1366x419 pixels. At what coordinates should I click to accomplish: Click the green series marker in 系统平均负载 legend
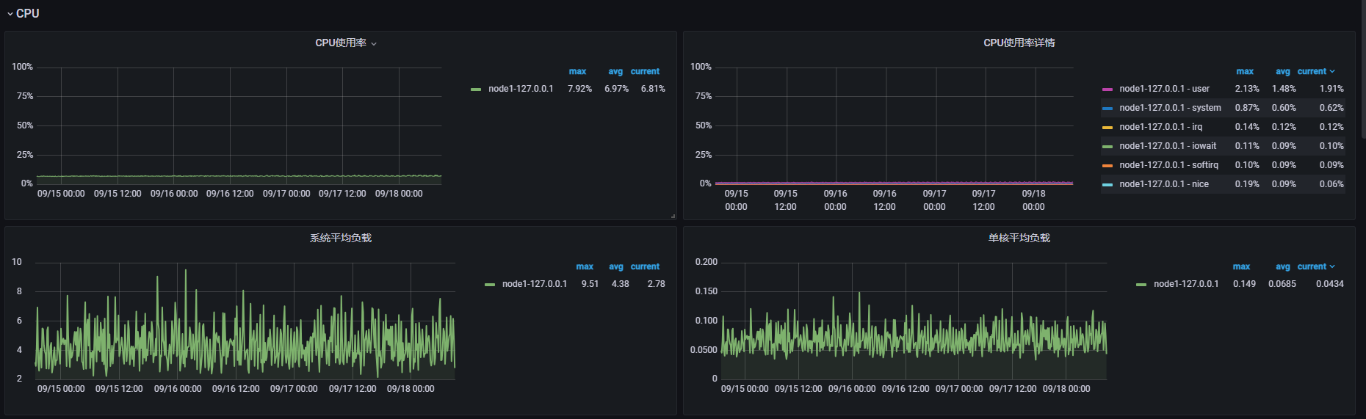point(489,285)
